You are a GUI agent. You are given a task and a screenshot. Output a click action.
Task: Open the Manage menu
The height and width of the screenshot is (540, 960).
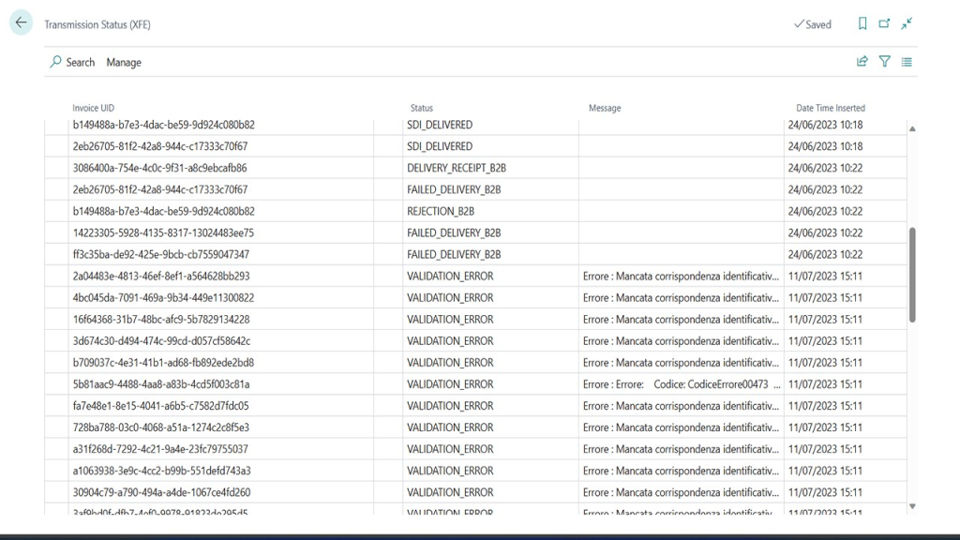pos(124,63)
